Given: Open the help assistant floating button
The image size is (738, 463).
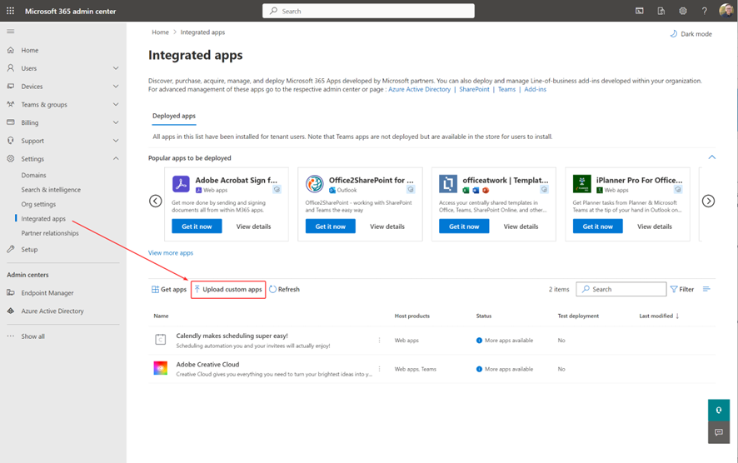Looking at the screenshot, I should coord(719,411).
